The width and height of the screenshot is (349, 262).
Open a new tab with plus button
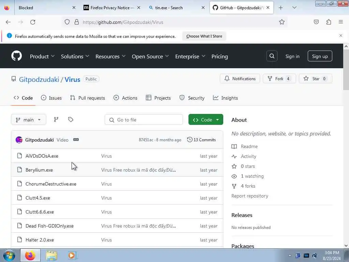pos(281,8)
